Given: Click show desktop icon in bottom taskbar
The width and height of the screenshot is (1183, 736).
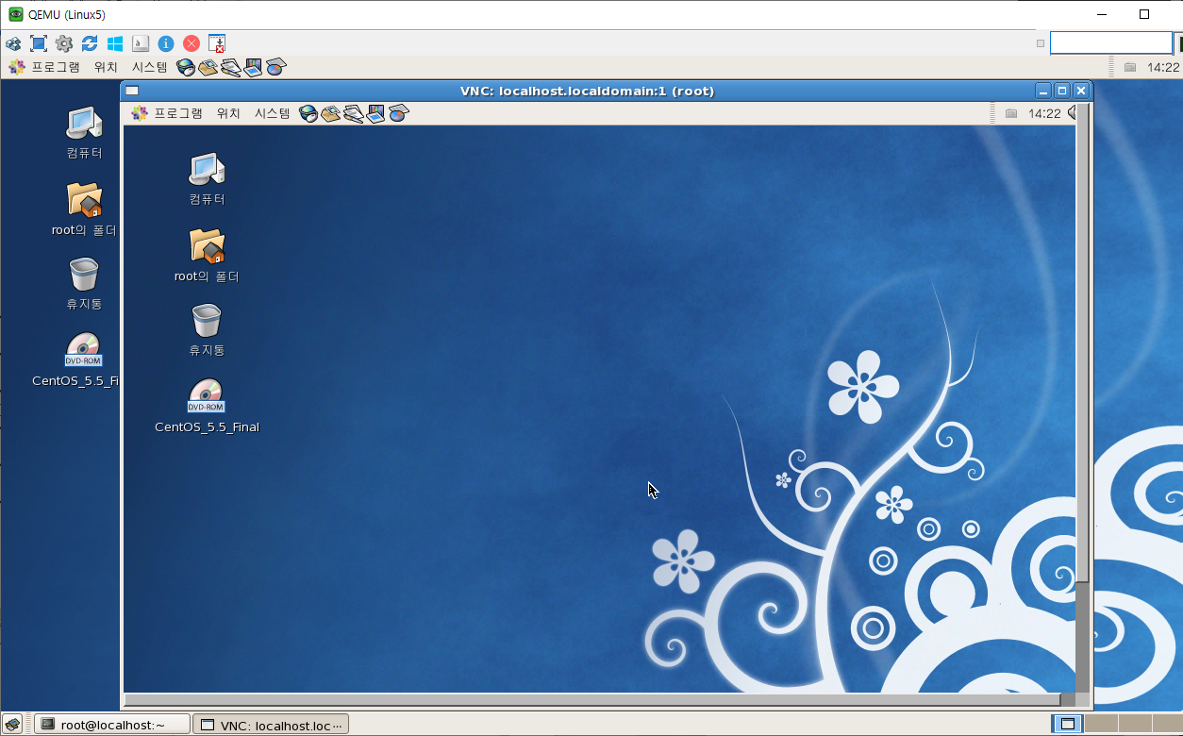Looking at the screenshot, I should (x=13, y=724).
